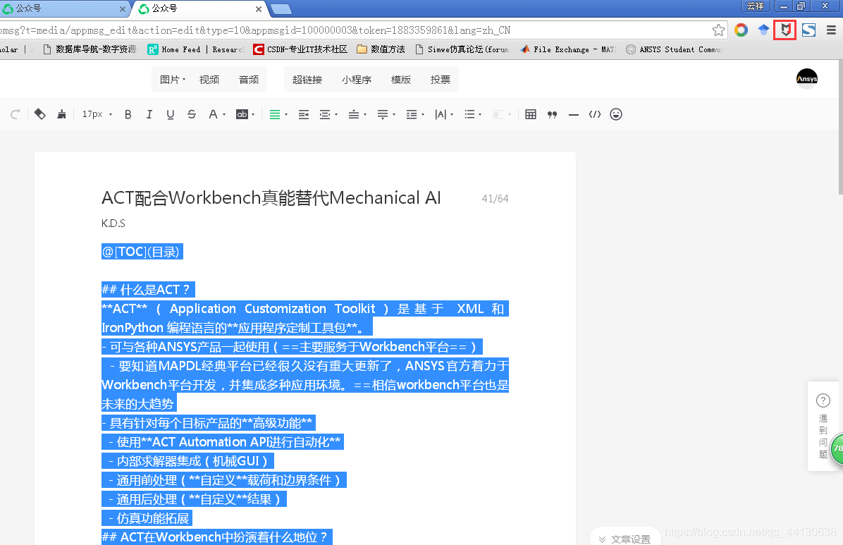Open the 数值方法 bookmark folder

[x=381, y=49]
